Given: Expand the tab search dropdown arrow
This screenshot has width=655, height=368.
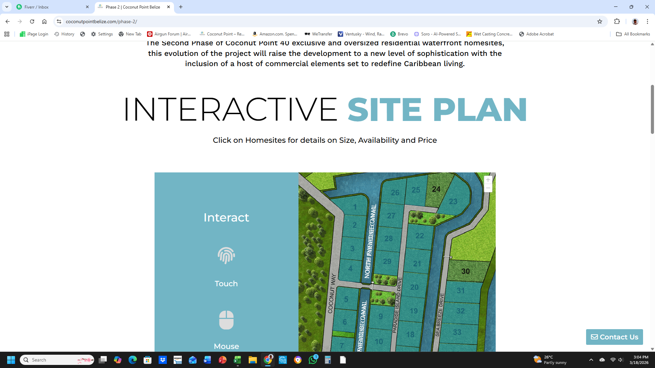Looking at the screenshot, I should pos(7,7).
